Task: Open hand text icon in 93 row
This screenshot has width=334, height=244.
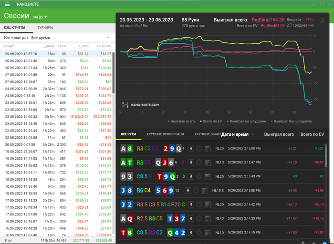Action: [207, 176]
